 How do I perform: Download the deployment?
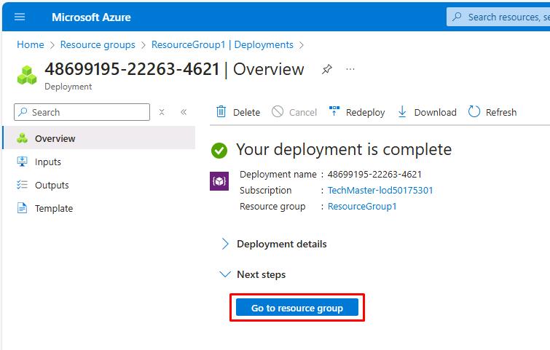coord(427,112)
